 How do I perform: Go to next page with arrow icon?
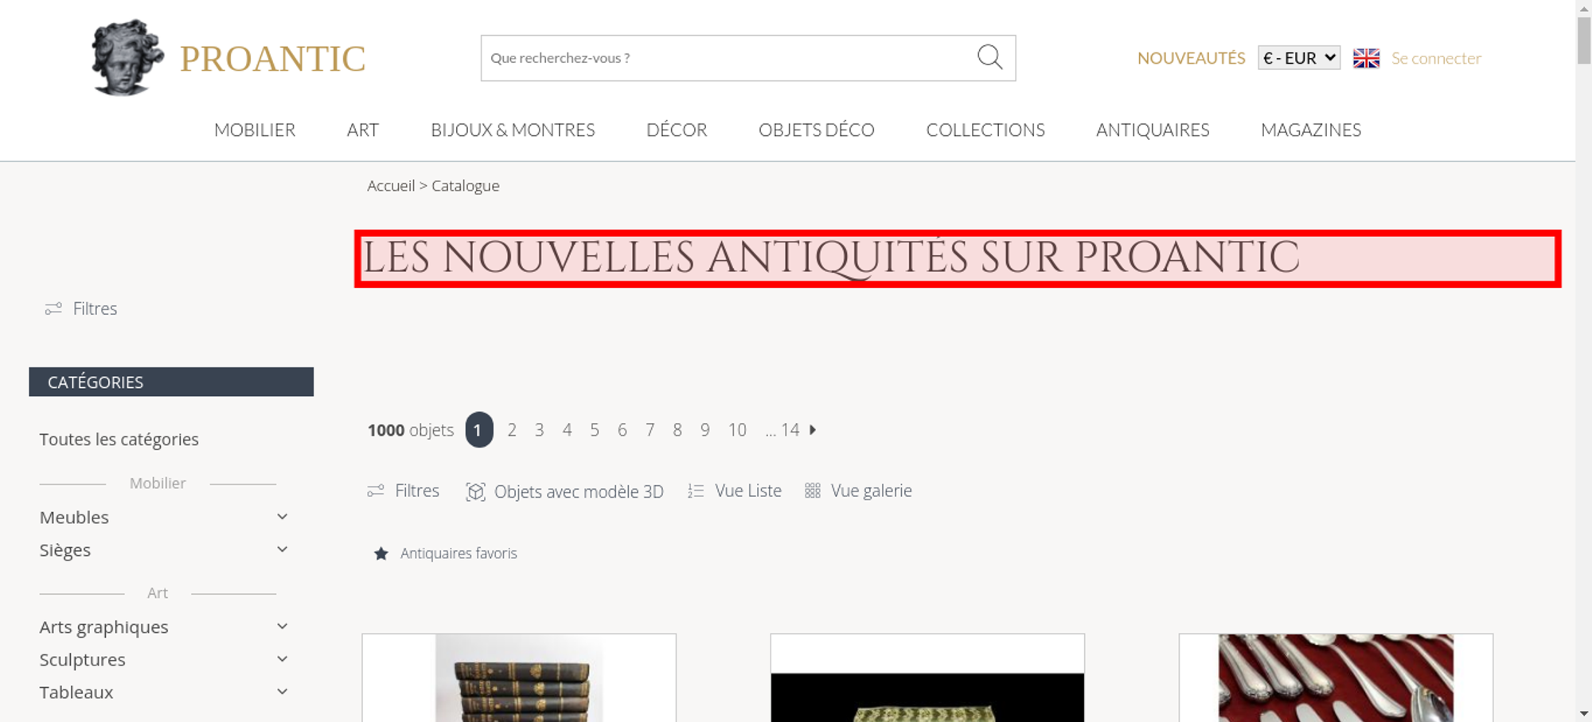[813, 430]
